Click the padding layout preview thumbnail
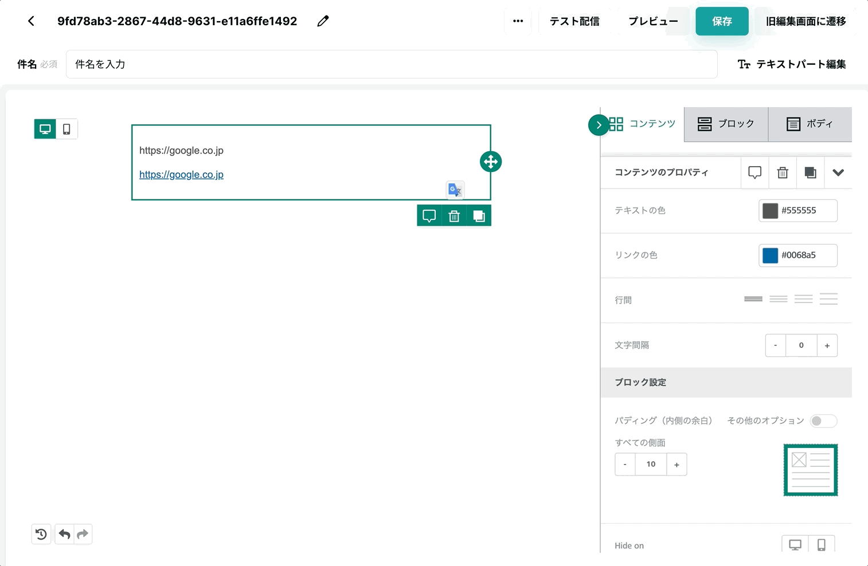Screen dimensions: 868x566 (811, 470)
